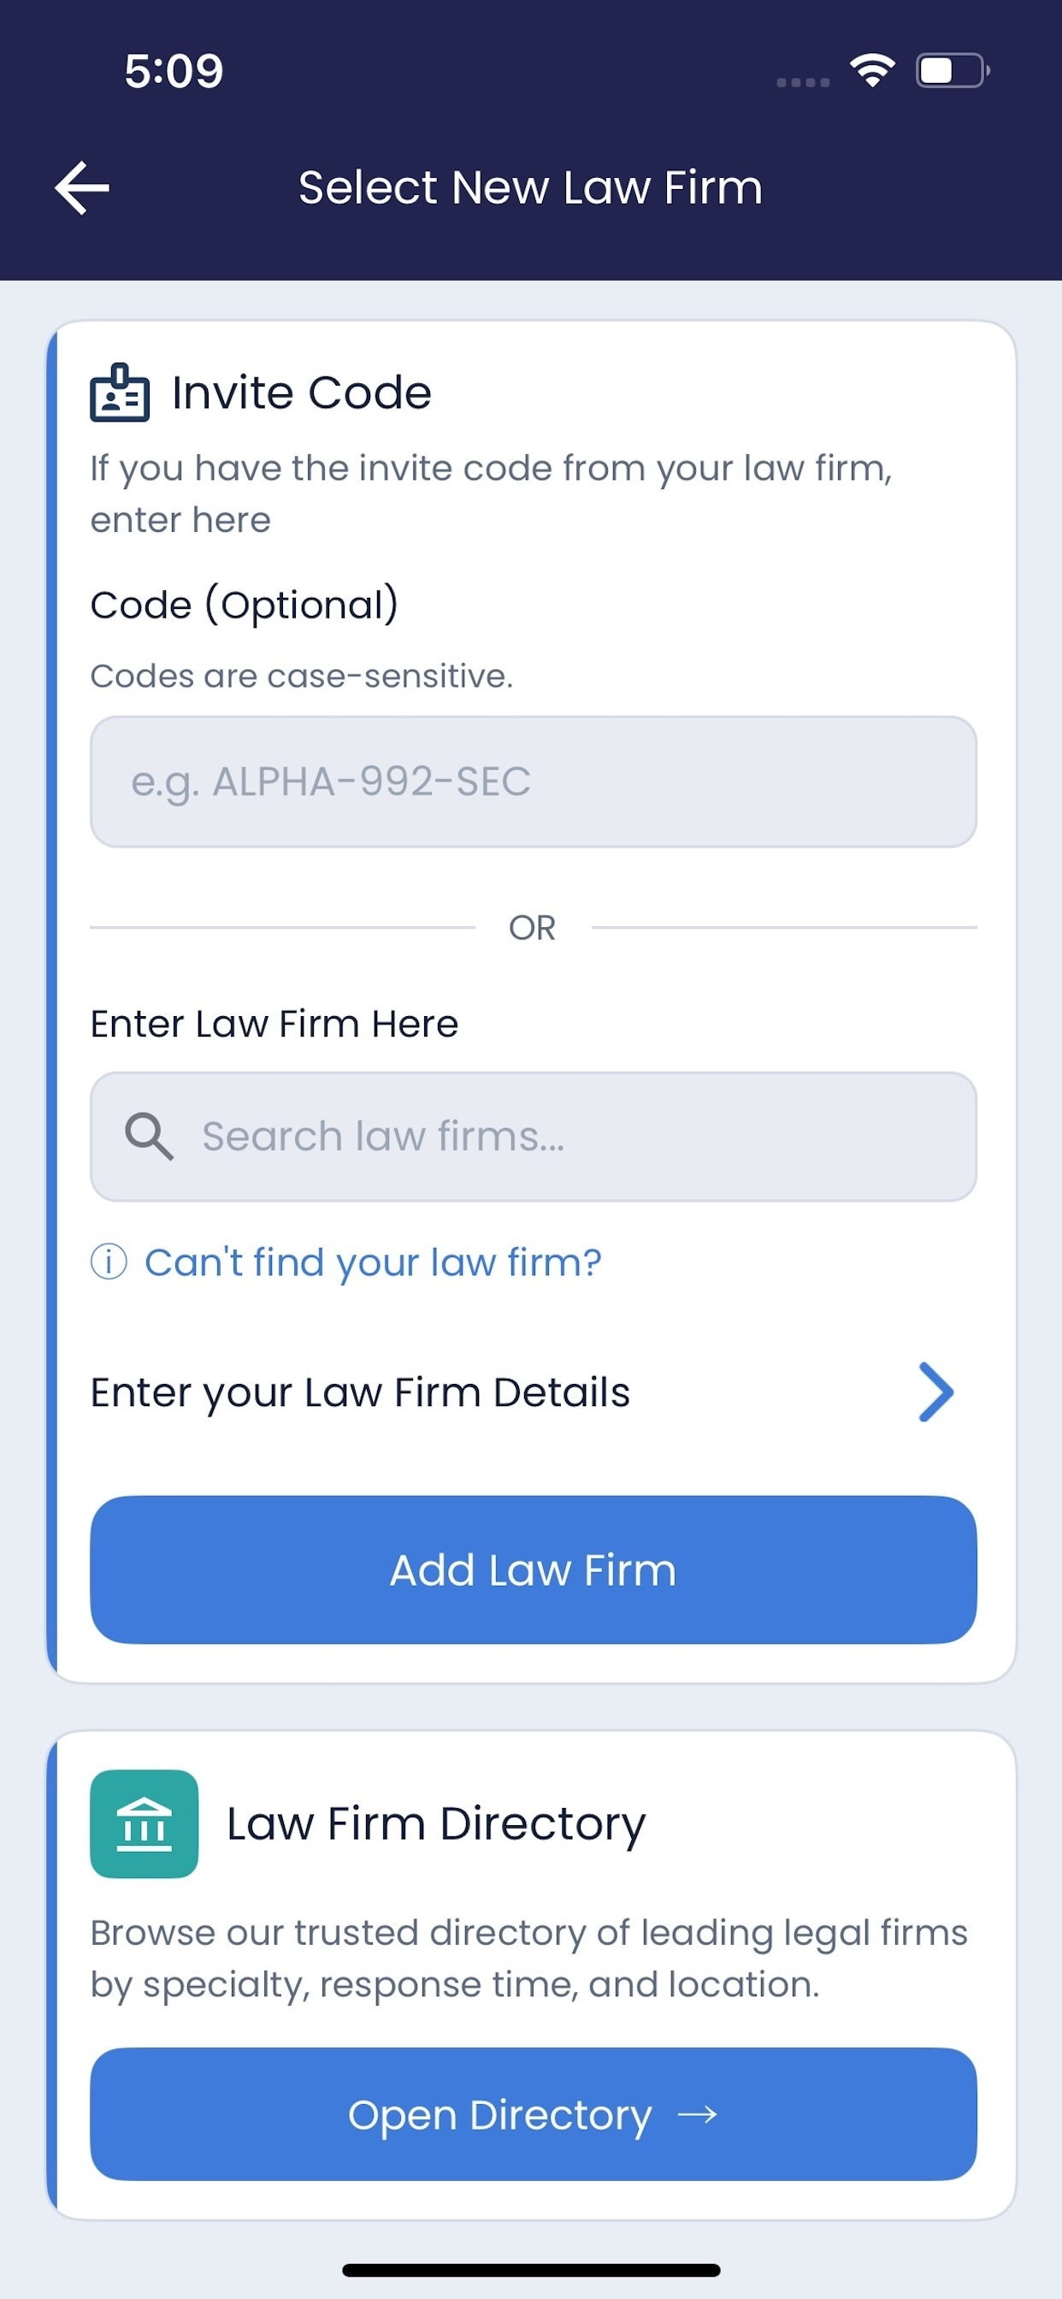Click the battery status icon

click(x=953, y=70)
